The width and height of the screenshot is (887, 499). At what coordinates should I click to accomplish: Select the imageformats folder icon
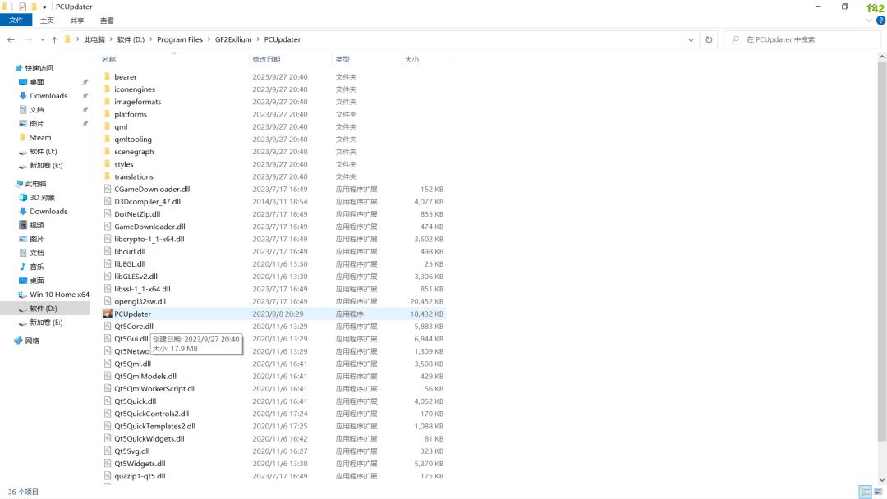pyautogui.click(x=107, y=102)
